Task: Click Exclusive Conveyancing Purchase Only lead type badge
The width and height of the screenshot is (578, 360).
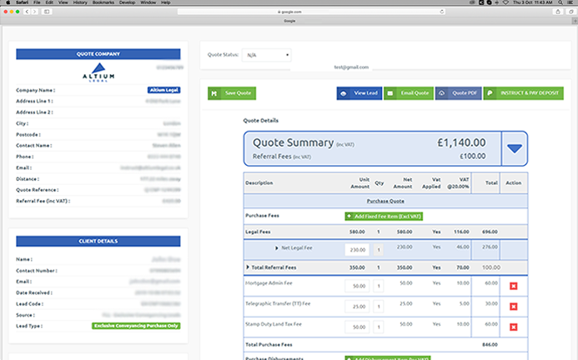Action: pos(136,326)
